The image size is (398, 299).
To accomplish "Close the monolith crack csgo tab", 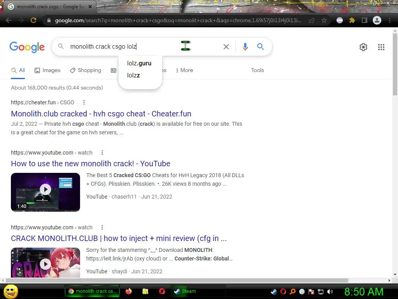I will (90, 7).
